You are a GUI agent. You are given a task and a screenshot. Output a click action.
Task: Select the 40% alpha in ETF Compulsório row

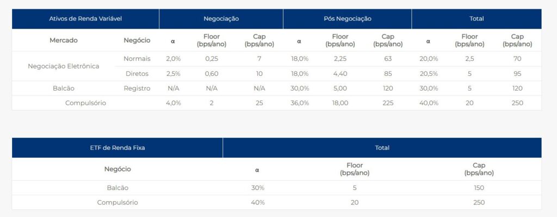[257, 203]
